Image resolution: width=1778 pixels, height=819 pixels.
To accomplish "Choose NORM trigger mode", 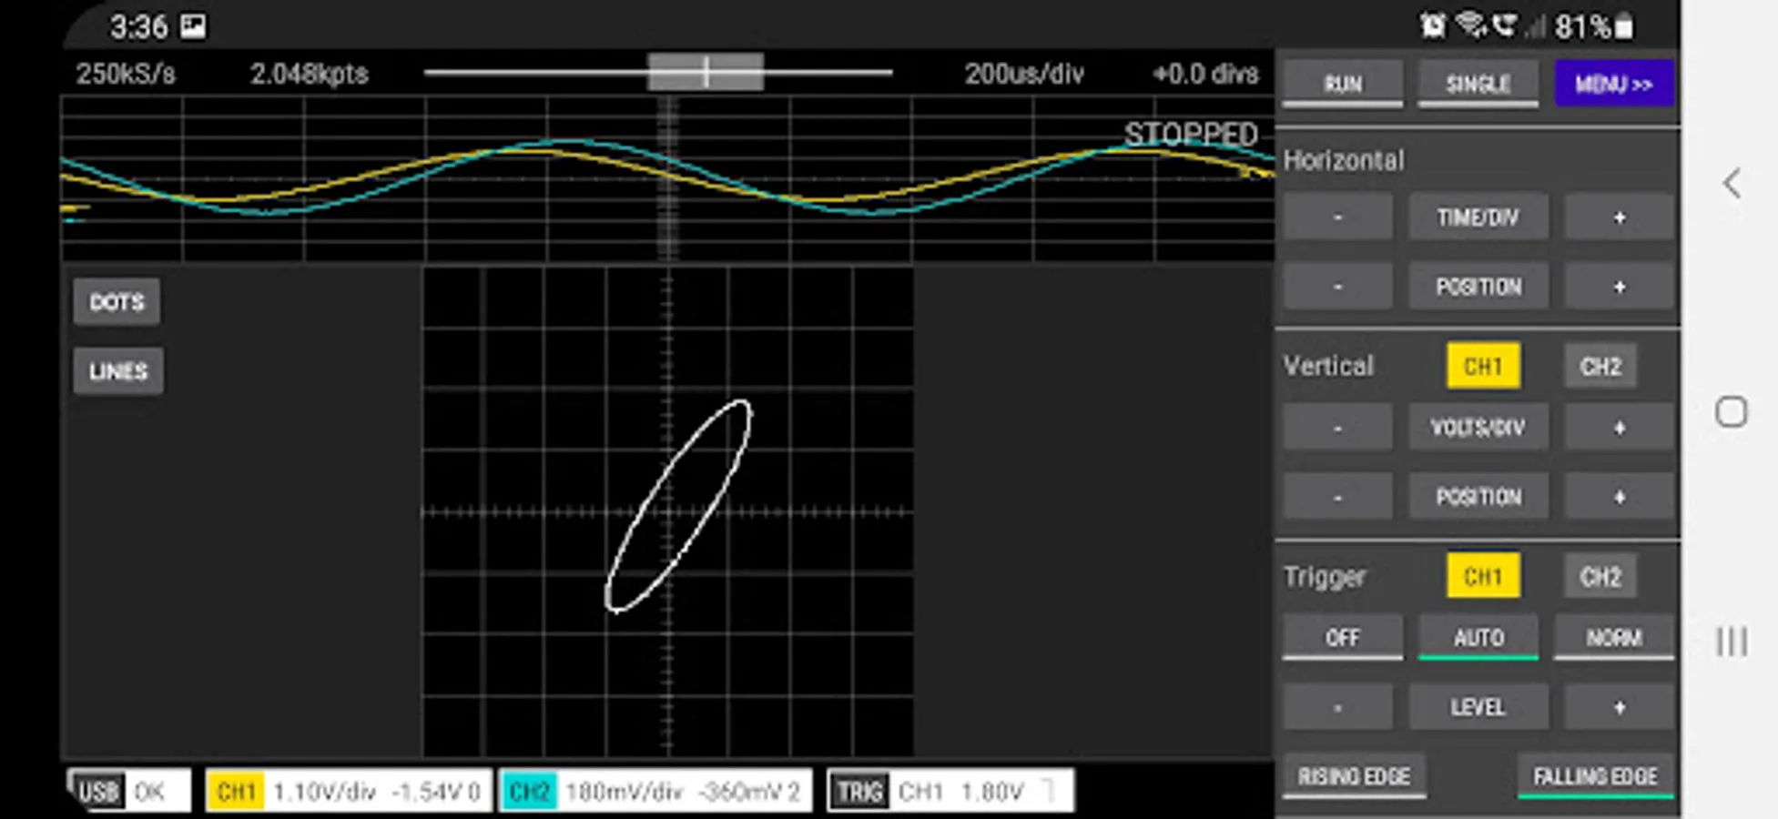I will (x=1613, y=637).
